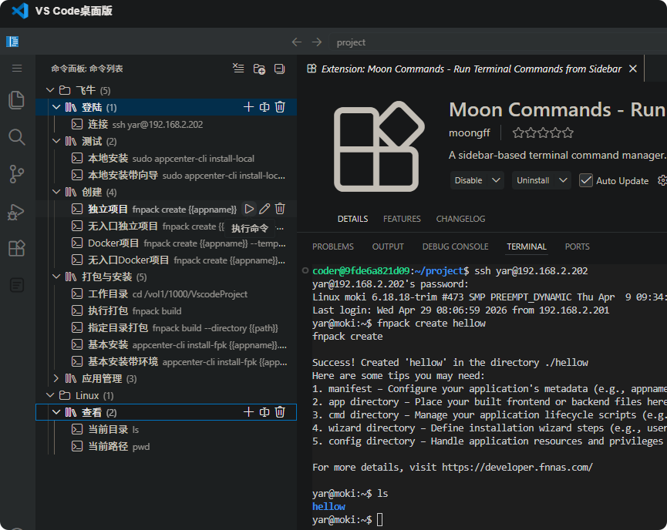667x530 pixels.
Task: Switch to the OUTPUT panel tab
Action: (388, 247)
